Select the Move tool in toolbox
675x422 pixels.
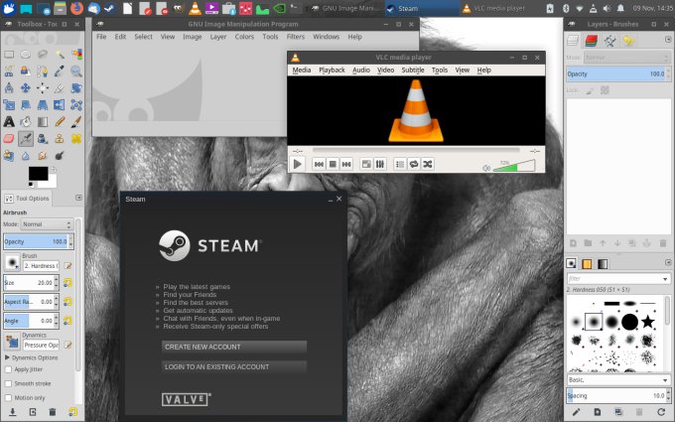(26, 87)
